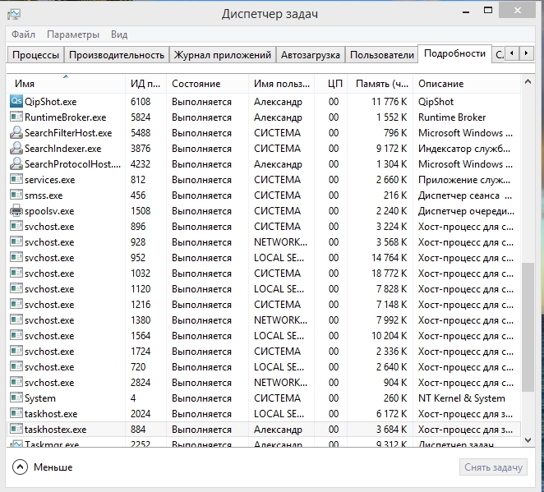Switch to the Автозагрузка tab
The image size is (544, 492).
310,55
